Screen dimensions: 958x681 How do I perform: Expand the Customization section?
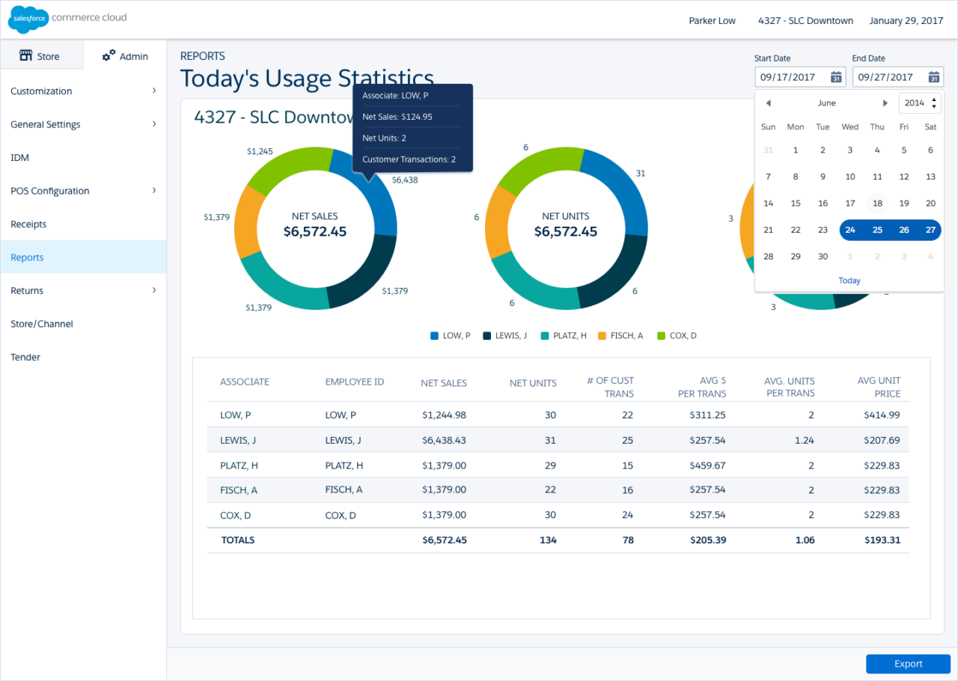pos(41,91)
